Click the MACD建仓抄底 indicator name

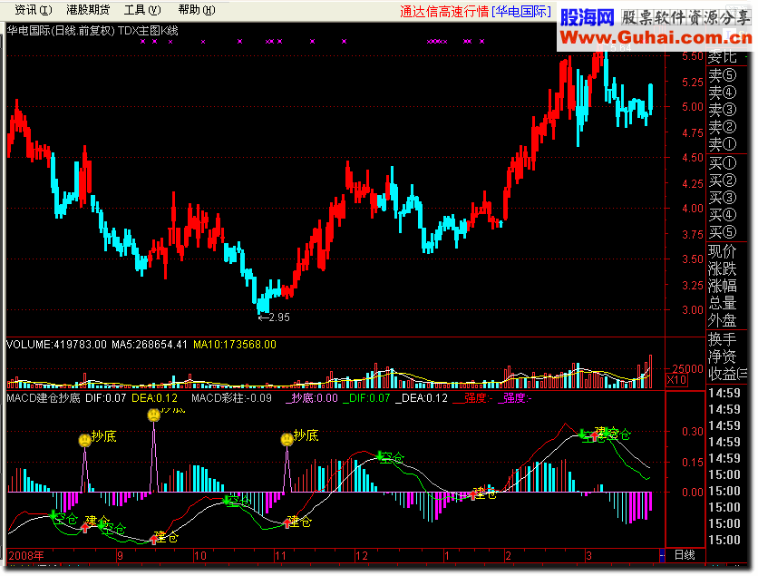pyautogui.click(x=44, y=398)
